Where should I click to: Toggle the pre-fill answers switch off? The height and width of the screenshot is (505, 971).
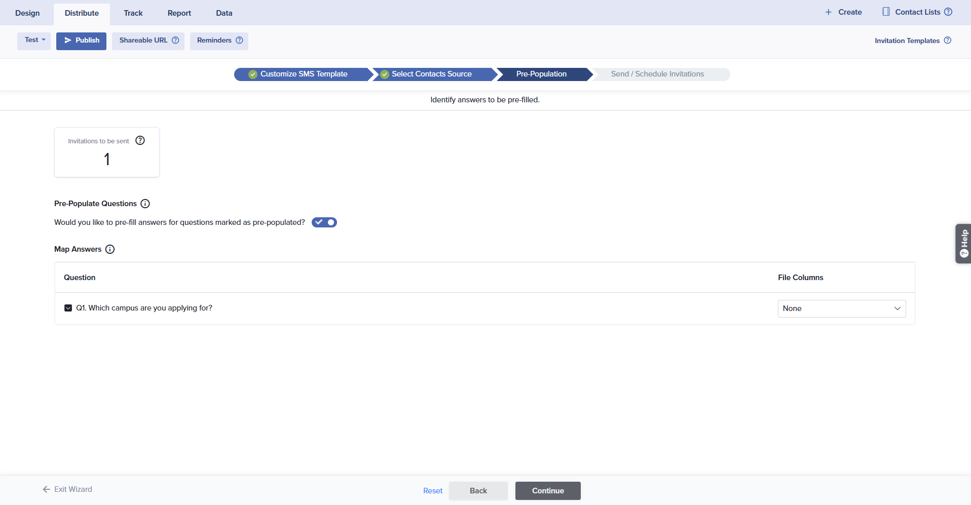[x=324, y=222]
